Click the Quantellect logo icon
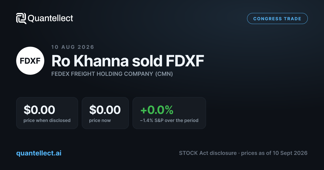Screen dimensions: 324x170 tap(21, 18)
